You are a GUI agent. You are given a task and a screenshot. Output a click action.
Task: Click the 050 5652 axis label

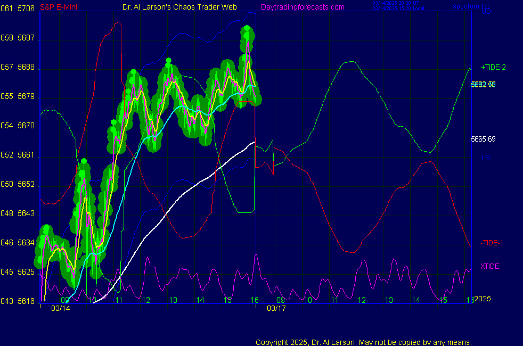[18, 184]
